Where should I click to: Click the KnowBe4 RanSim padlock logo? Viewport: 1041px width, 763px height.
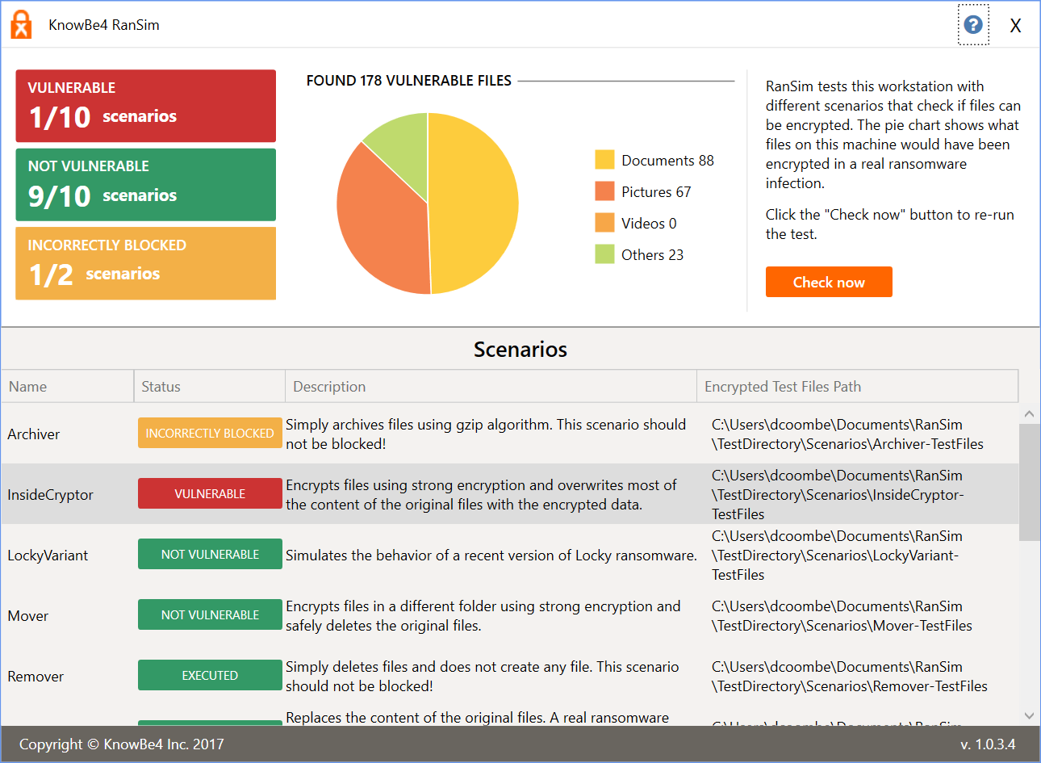click(21, 24)
